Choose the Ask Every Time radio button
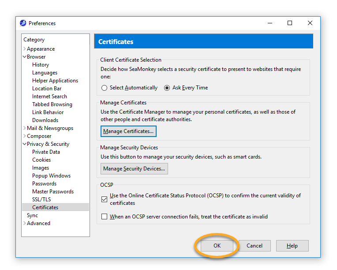The image size is (337, 270). (x=167, y=88)
